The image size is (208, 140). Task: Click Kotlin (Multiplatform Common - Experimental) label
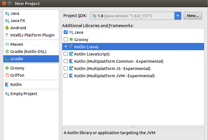119,61
